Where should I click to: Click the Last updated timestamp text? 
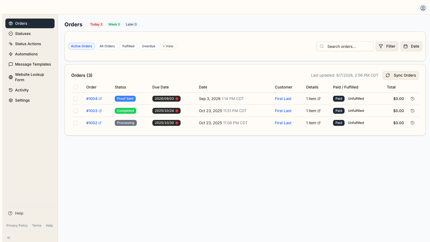point(345,75)
